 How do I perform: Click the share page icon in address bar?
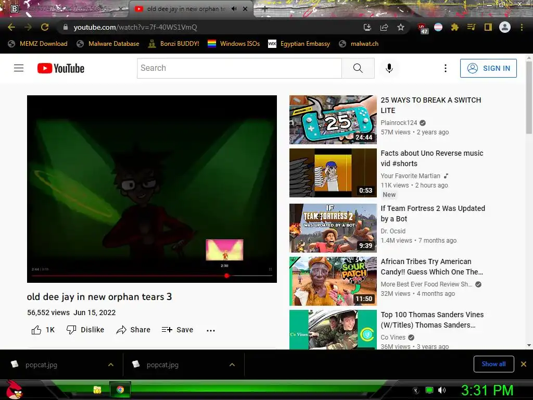coord(384,27)
